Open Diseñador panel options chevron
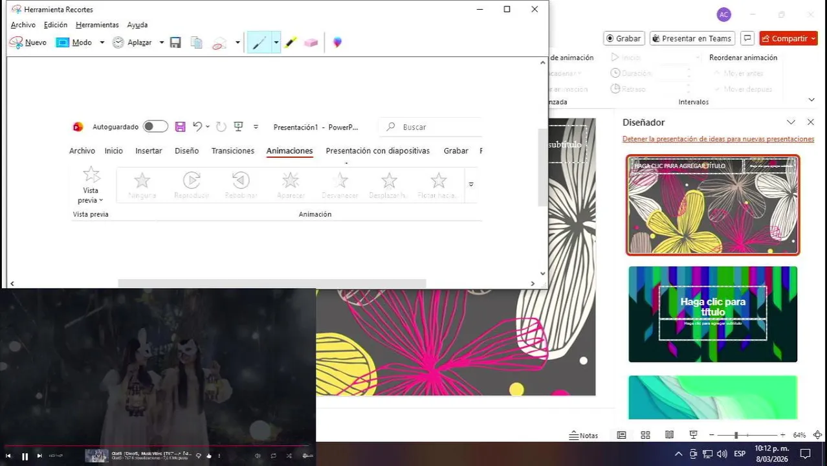This screenshot has width=827, height=466. [791, 122]
